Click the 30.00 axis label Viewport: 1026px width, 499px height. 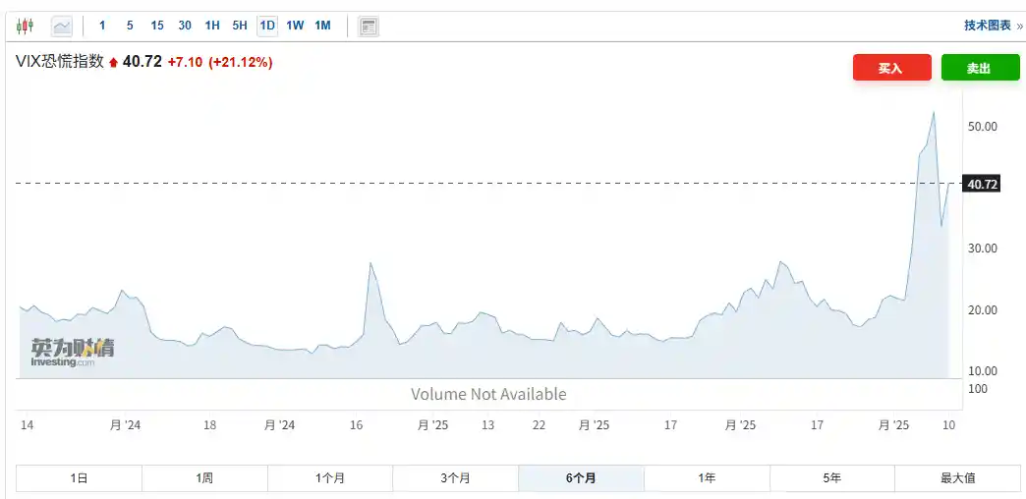pyautogui.click(x=982, y=249)
